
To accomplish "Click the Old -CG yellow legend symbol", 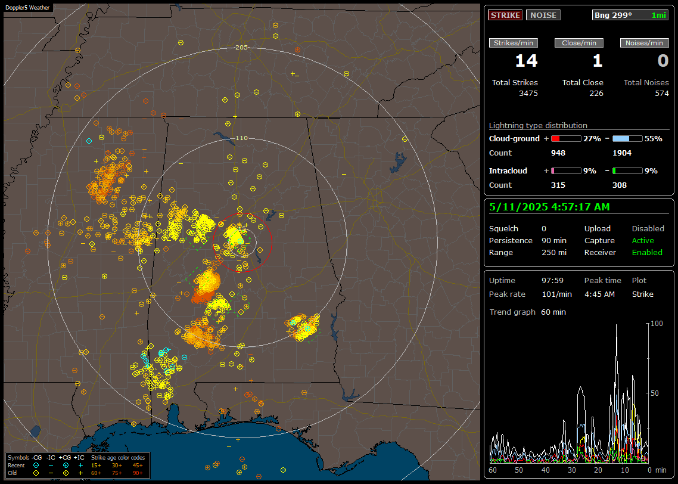I will (36, 473).
